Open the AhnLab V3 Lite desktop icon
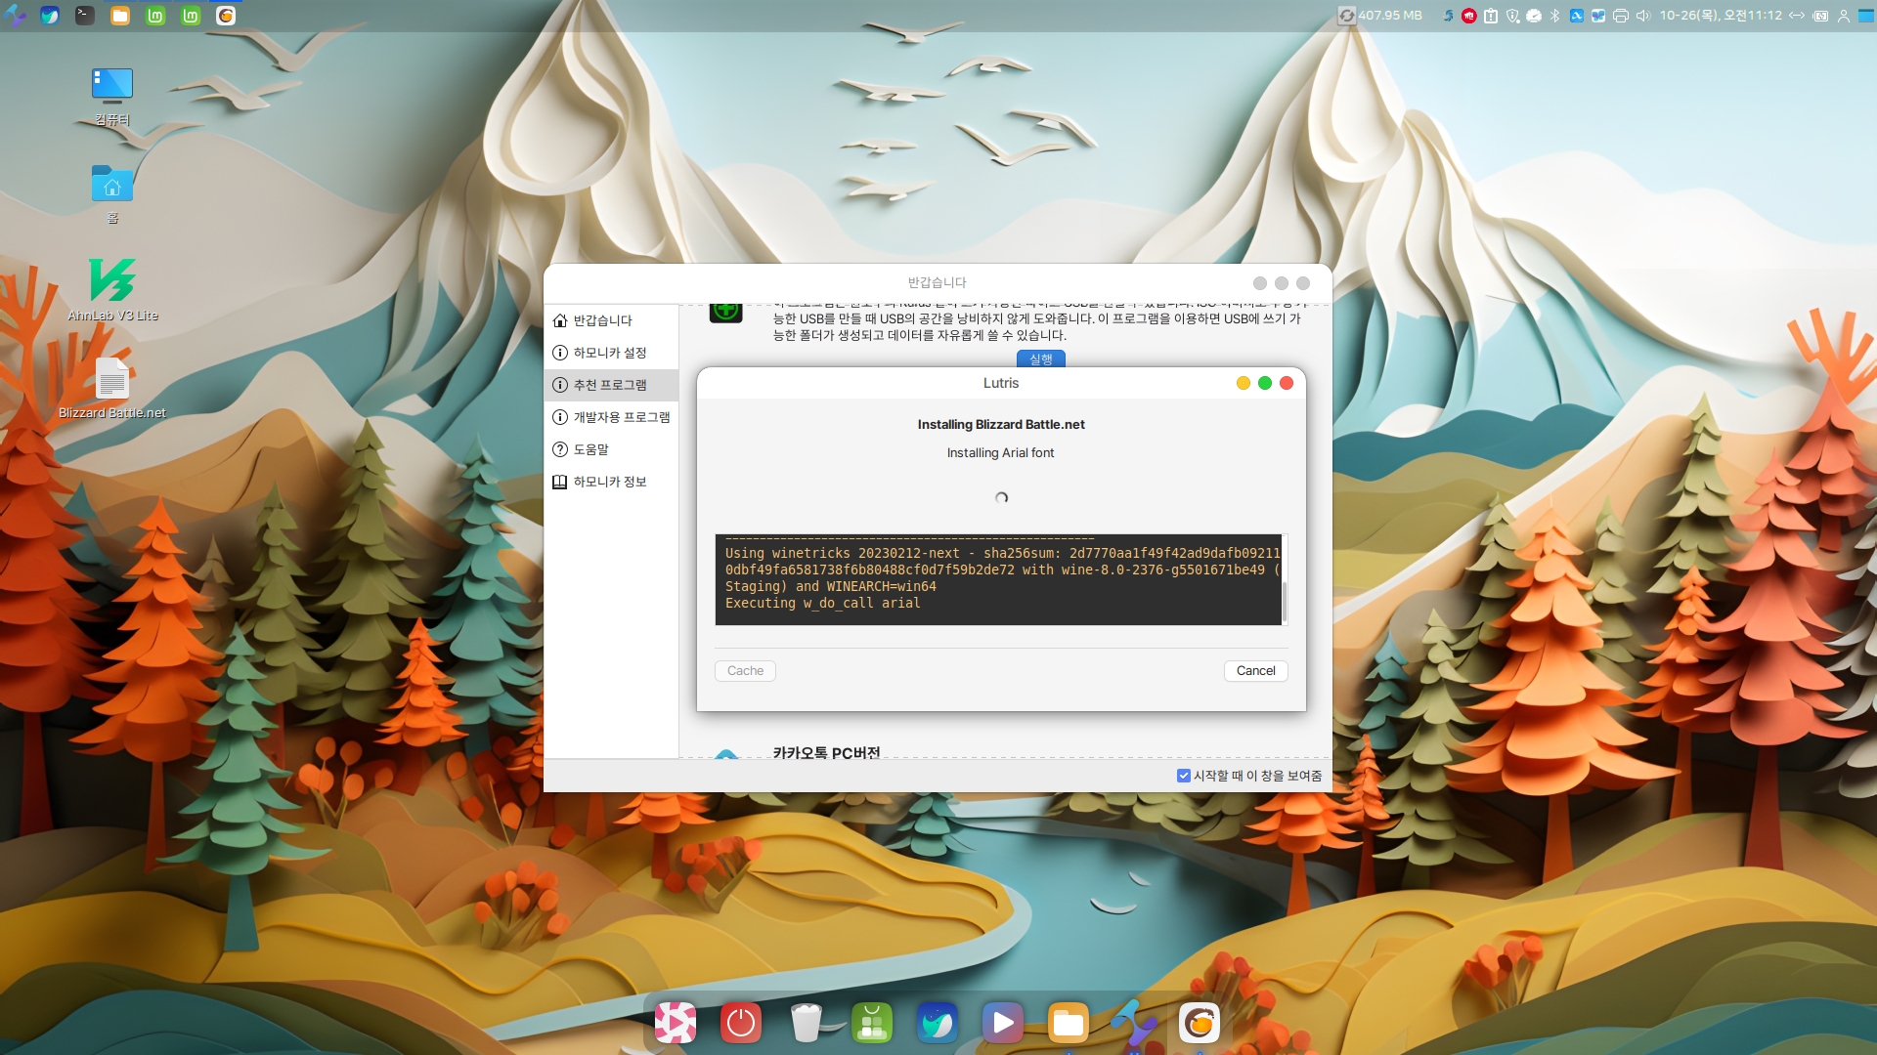This screenshot has width=1877, height=1055. click(x=112, y=281)
